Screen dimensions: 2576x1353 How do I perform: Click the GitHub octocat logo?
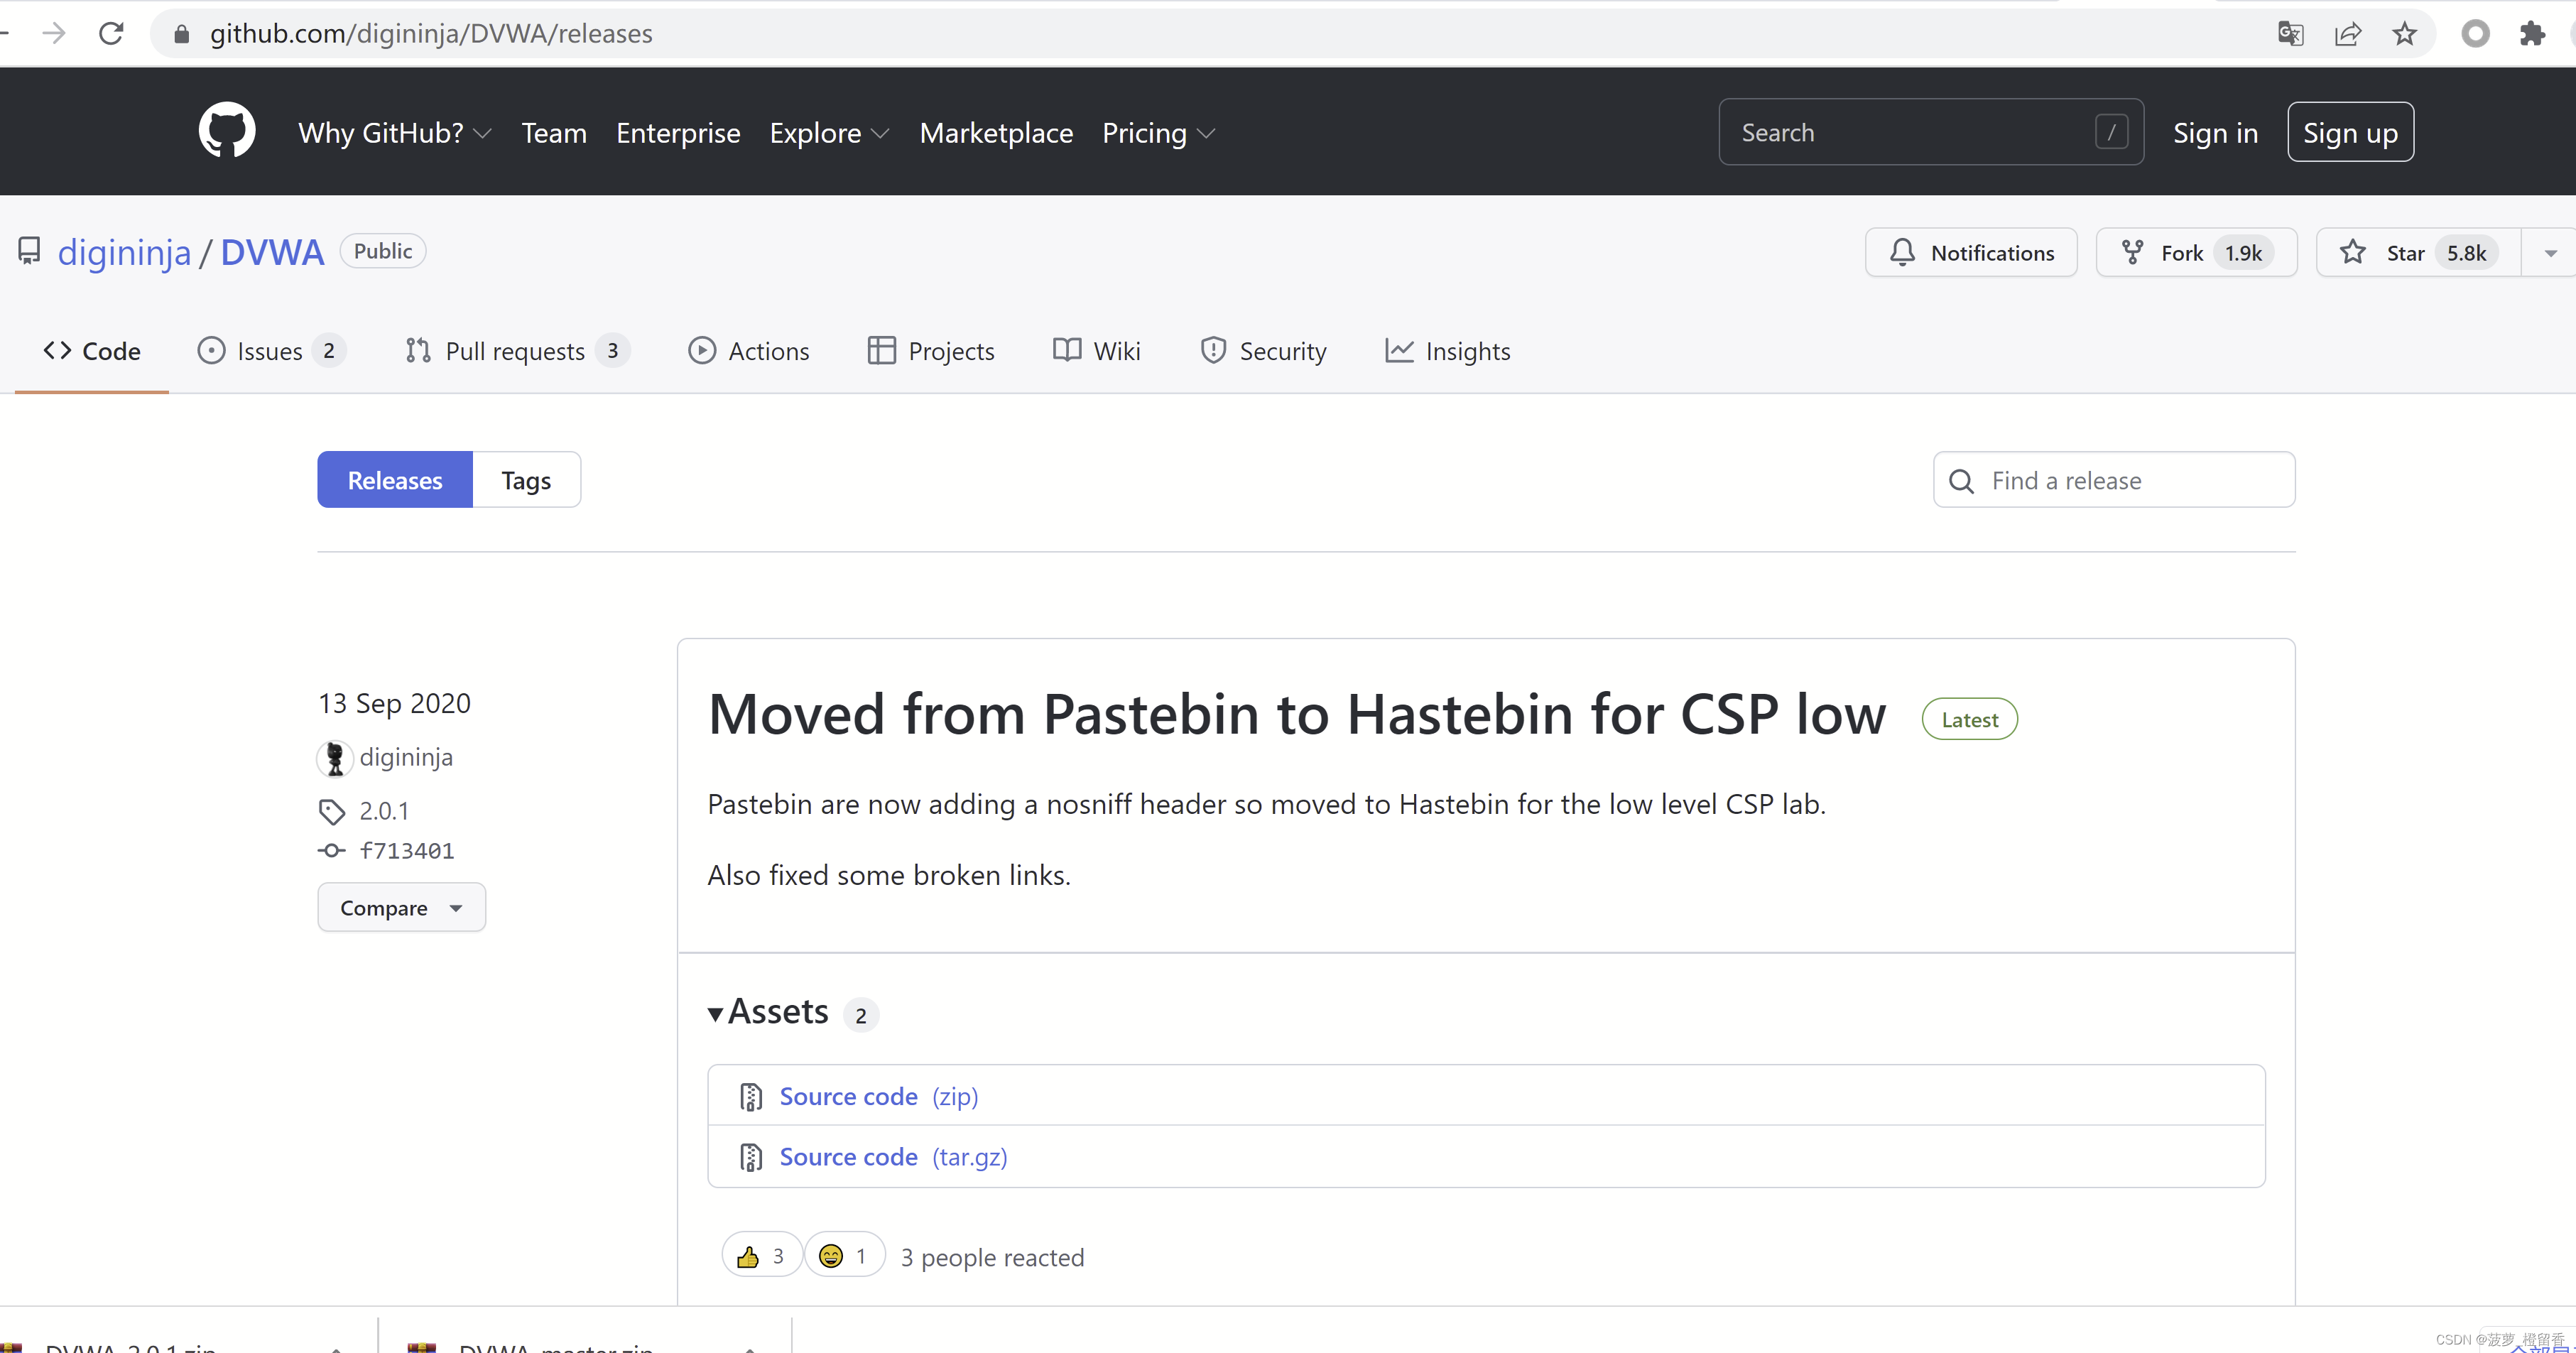pos(227,131)
